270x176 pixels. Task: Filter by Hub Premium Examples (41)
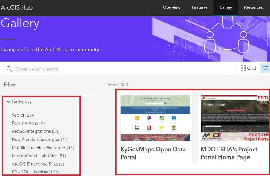point(40,139)
